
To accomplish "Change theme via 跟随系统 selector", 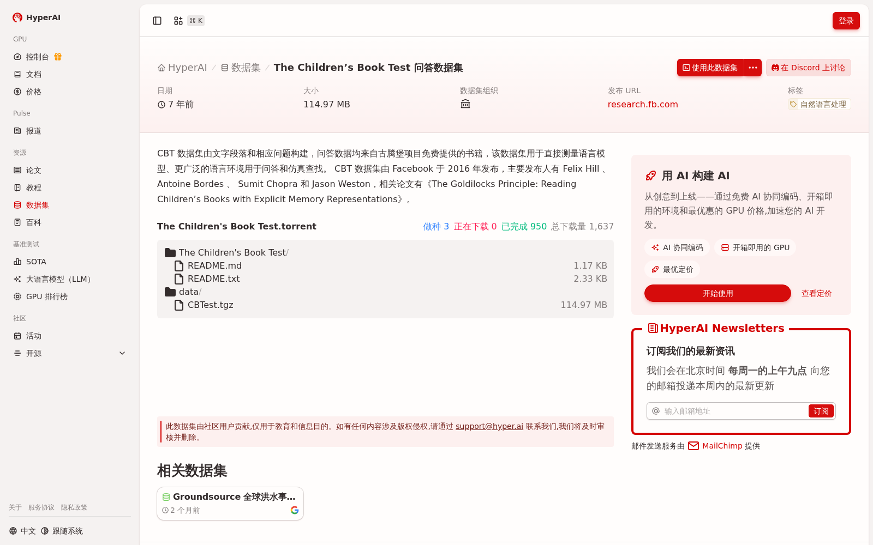I will tap(62, 531).
